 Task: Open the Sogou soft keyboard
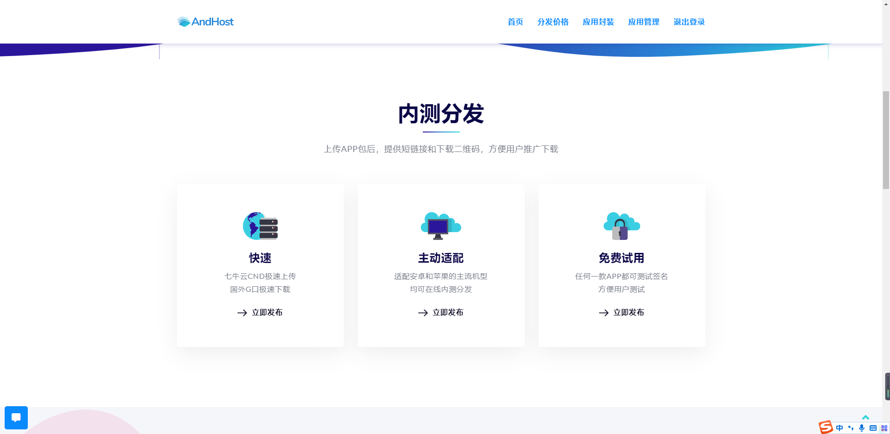point(873,428)
